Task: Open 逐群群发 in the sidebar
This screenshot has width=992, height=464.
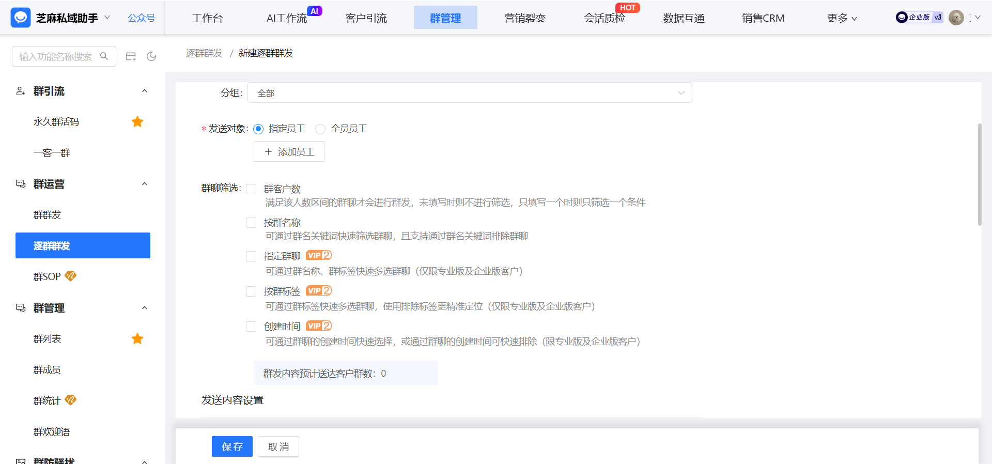Action: [83, 245]
